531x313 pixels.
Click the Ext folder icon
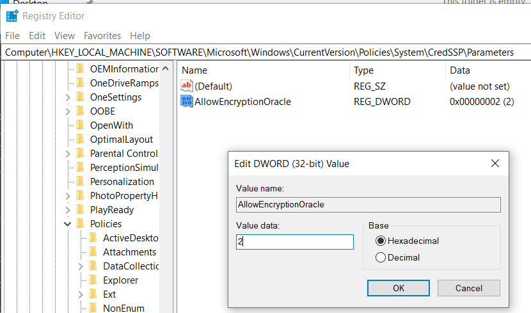pos(93,294)
